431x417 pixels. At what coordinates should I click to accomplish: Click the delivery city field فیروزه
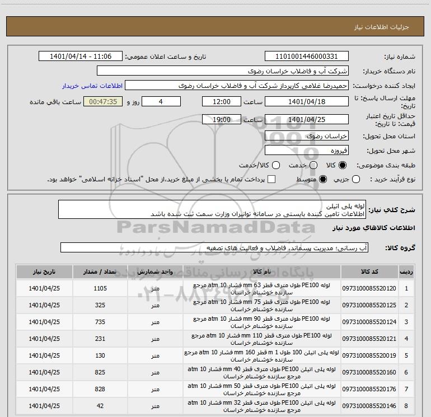[x=307, y=151]
